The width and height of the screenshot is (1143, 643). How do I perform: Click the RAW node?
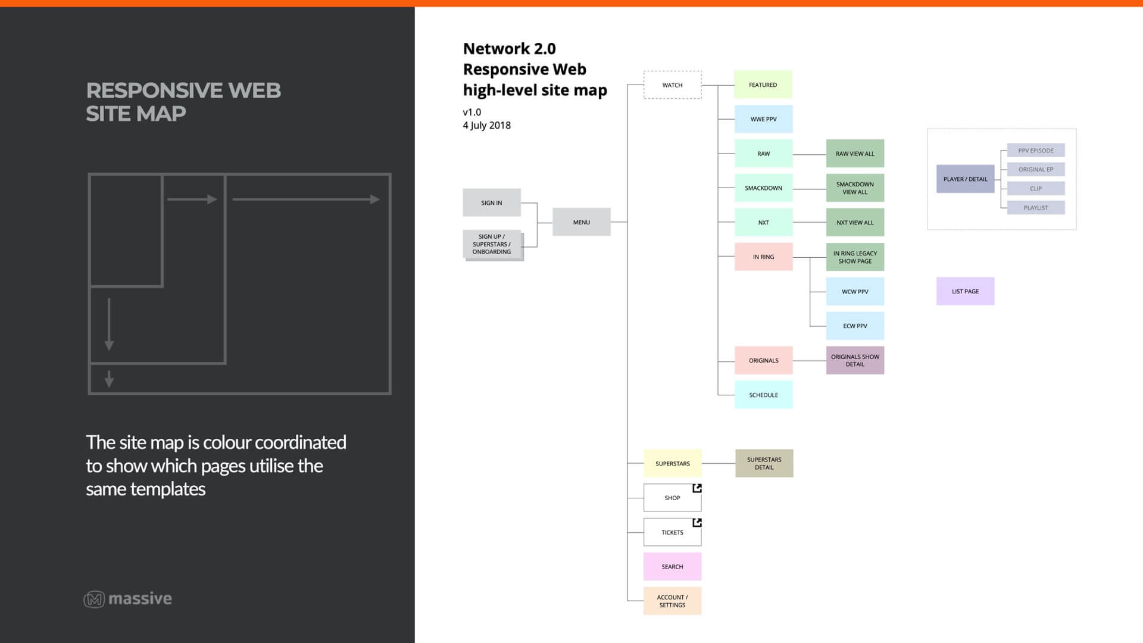tap(763, 154)
